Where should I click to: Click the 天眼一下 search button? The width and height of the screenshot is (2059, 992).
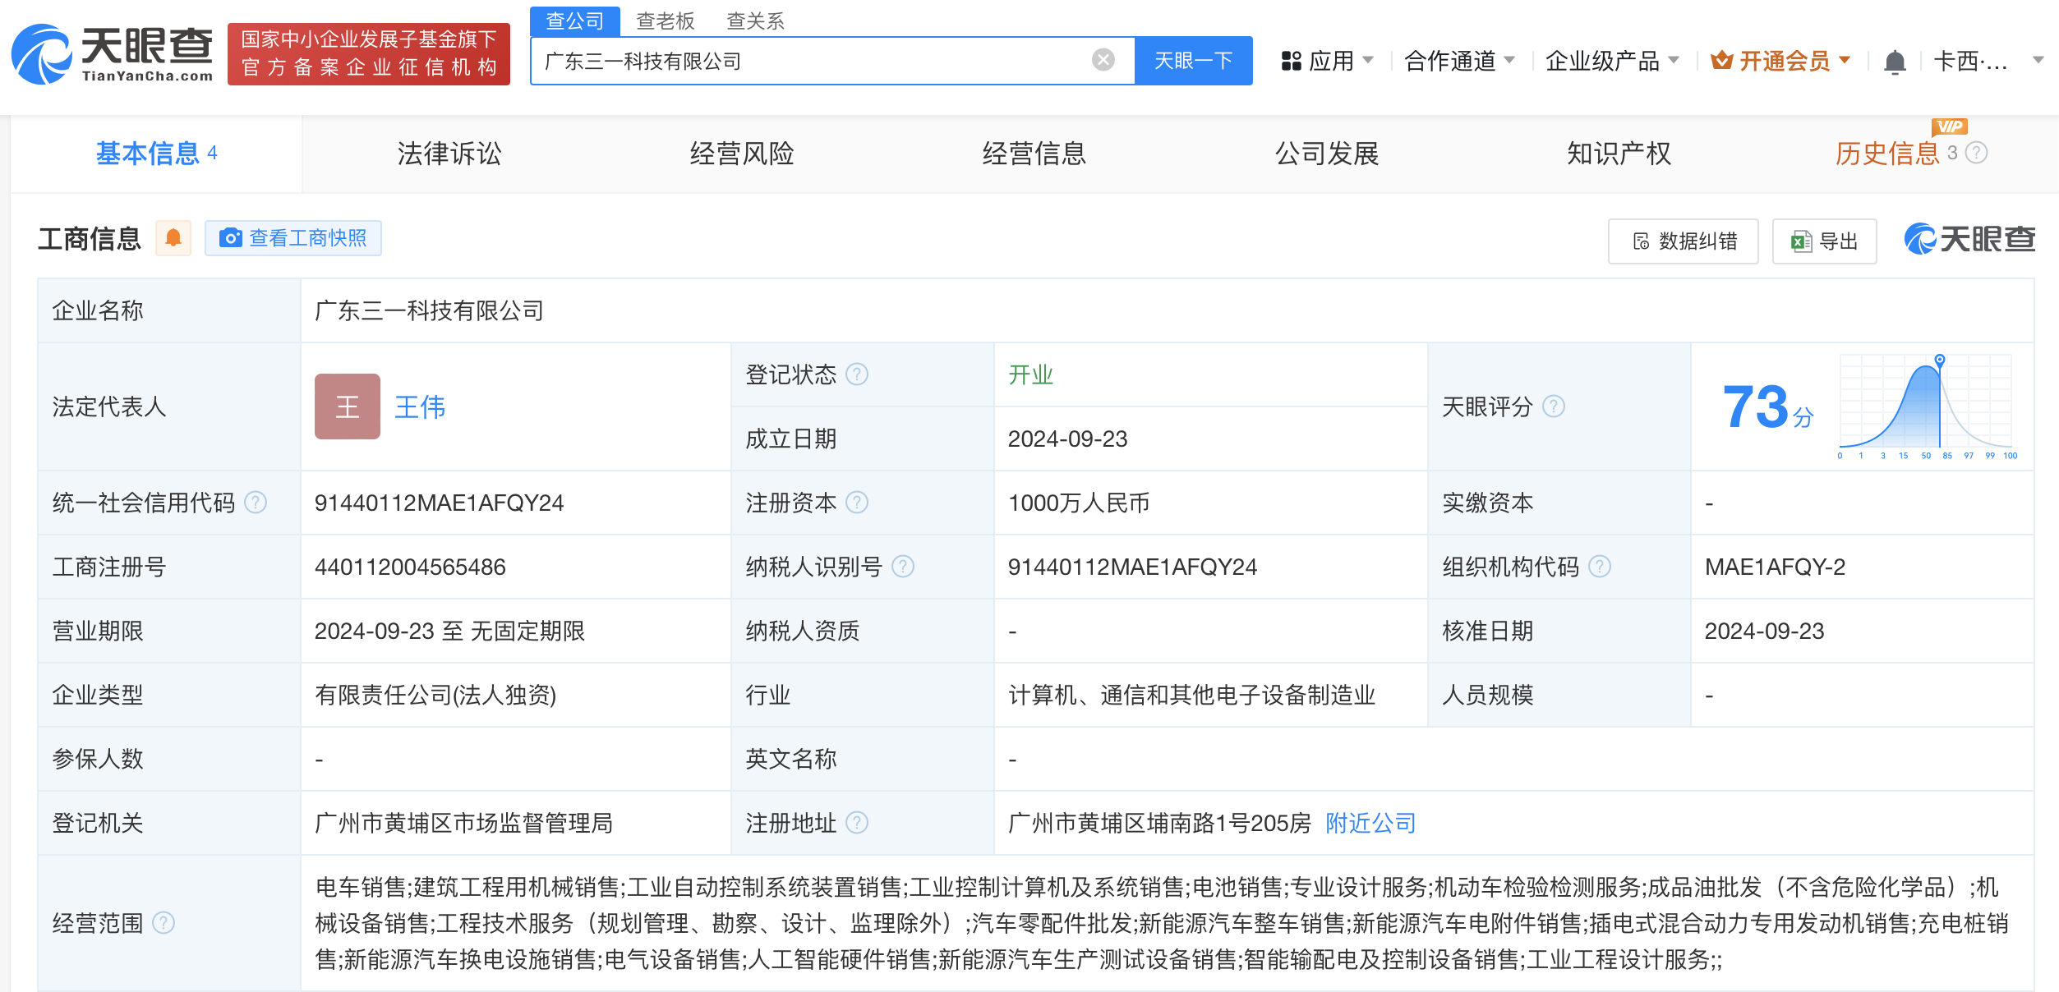point(1193,61)
